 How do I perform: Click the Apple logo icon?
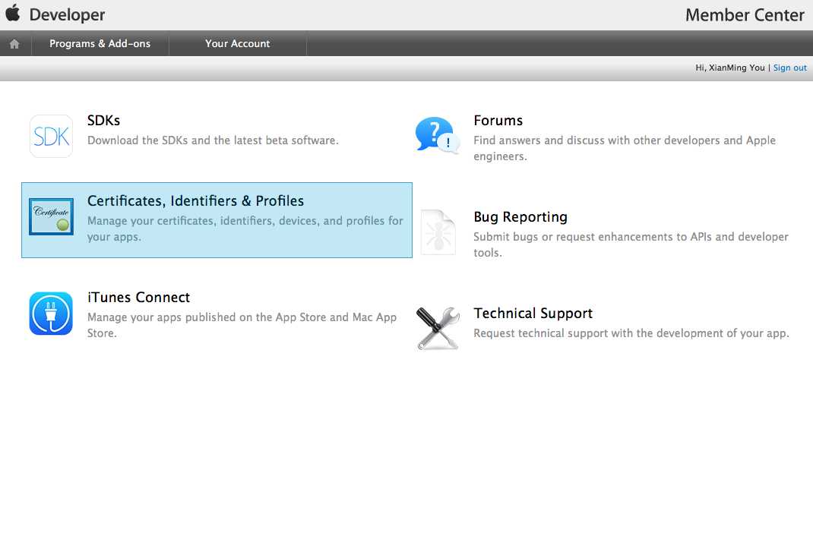[x=13, y=13]
